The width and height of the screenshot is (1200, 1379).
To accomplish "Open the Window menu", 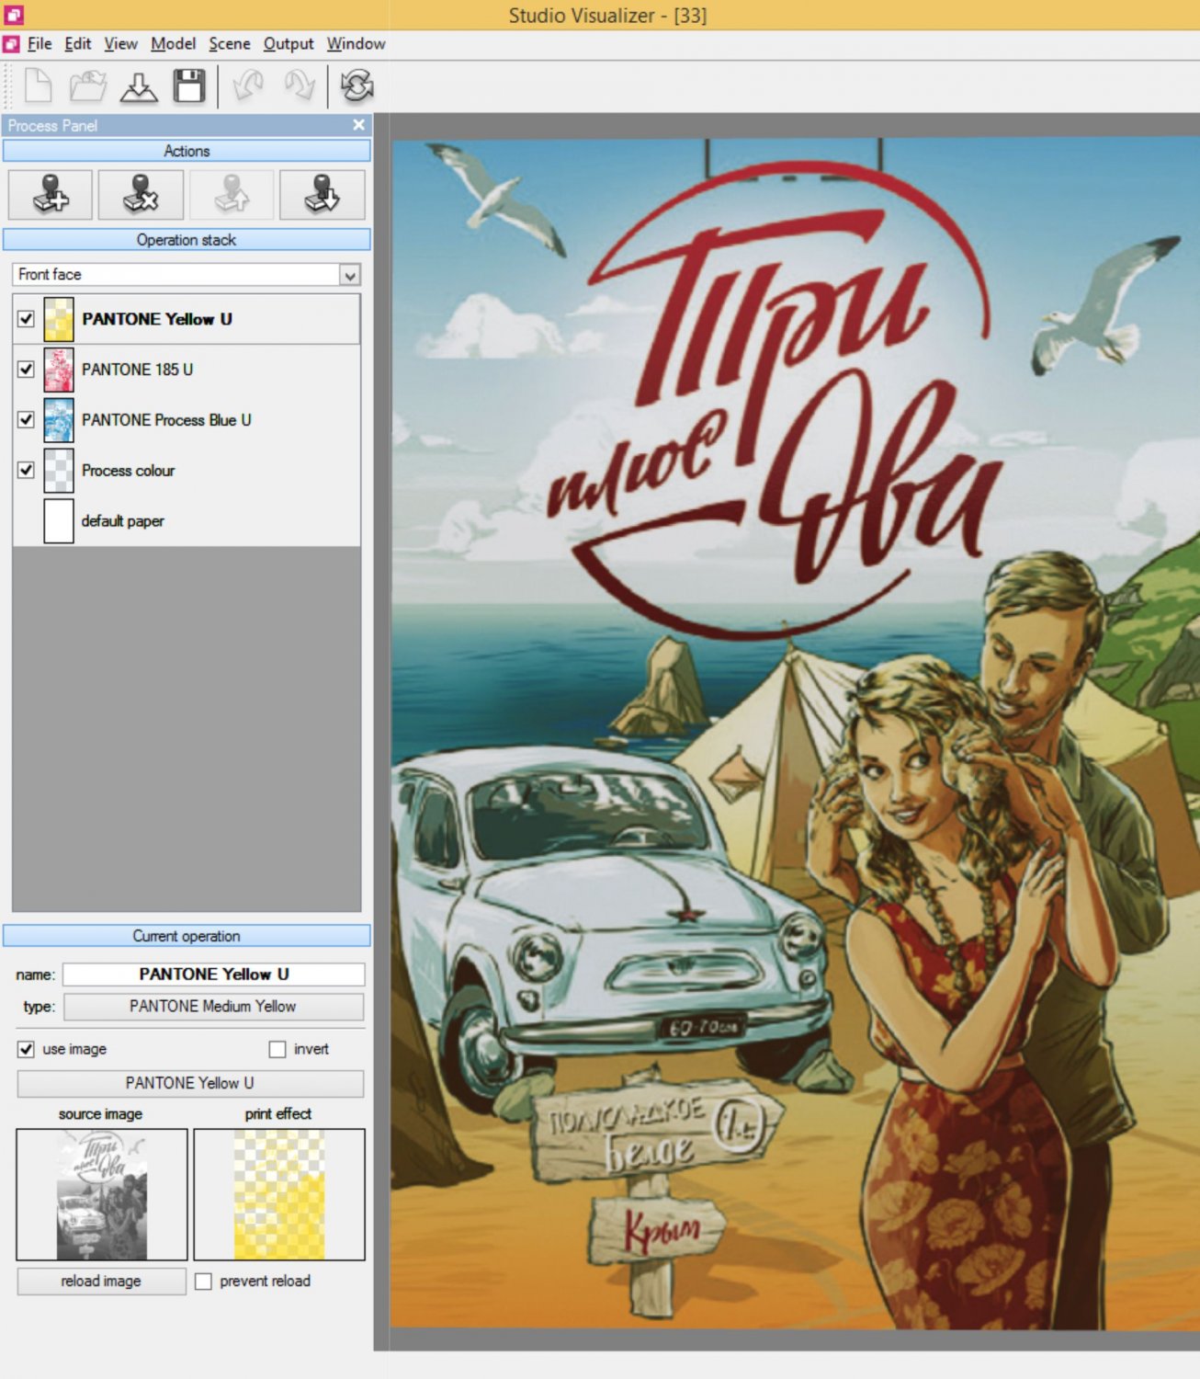I will coord(356,44).
